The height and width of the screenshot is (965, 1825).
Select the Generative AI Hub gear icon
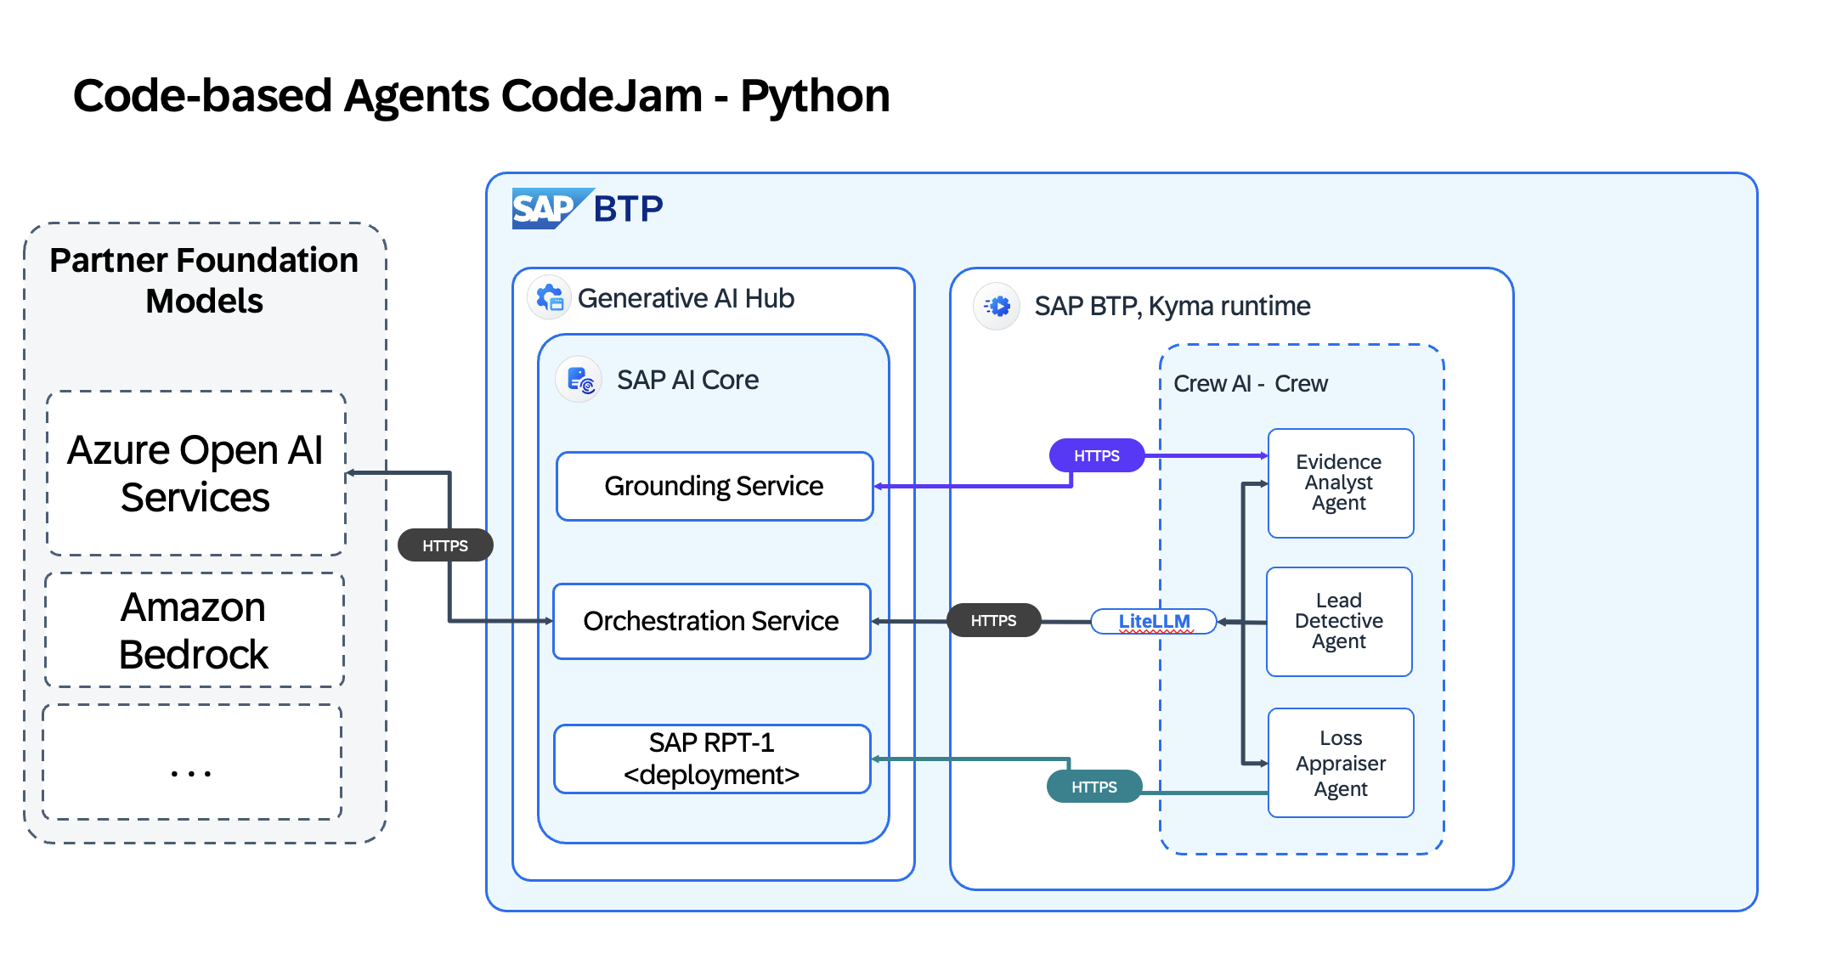(549, 298)
